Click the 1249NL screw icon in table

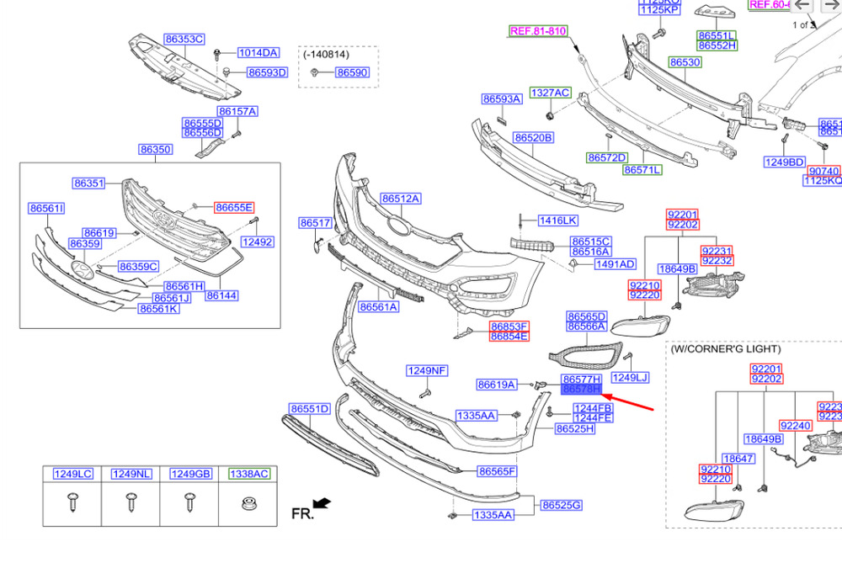click(131, 503)
